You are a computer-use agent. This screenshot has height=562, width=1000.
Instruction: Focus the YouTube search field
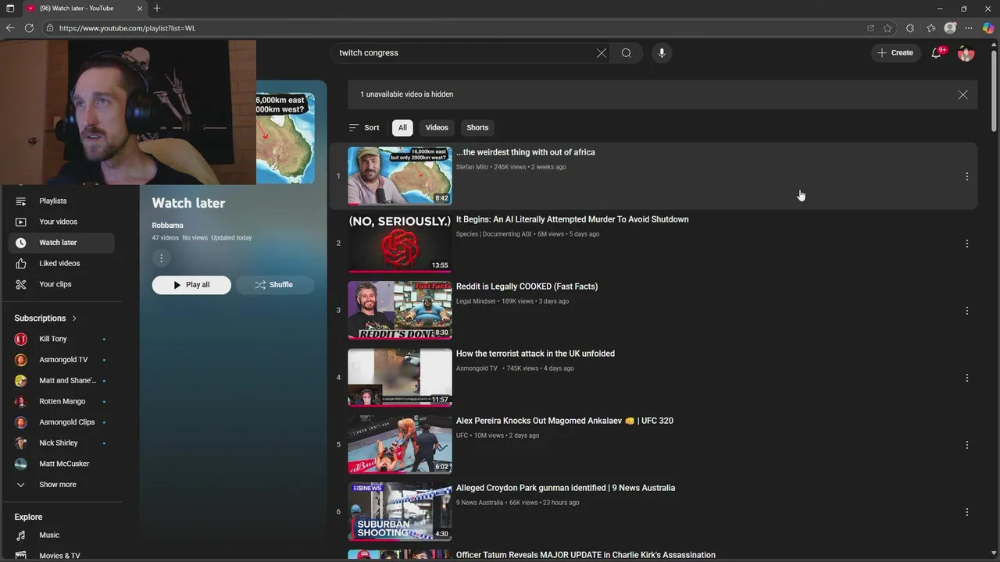point(465,53)
